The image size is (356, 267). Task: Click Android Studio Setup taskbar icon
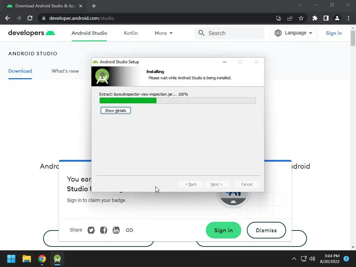click(57, 259)
